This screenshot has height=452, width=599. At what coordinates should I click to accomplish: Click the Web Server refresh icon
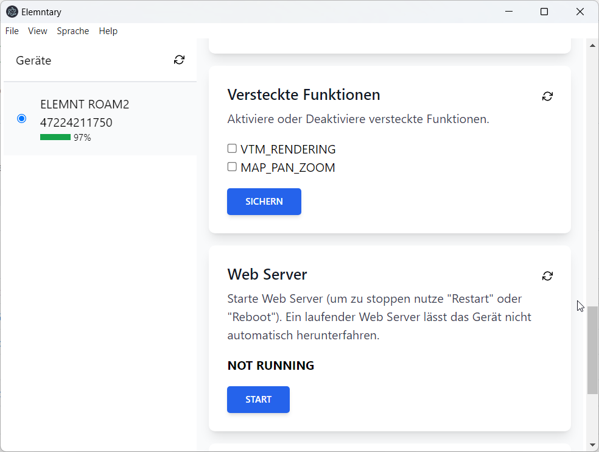[547, 276]
